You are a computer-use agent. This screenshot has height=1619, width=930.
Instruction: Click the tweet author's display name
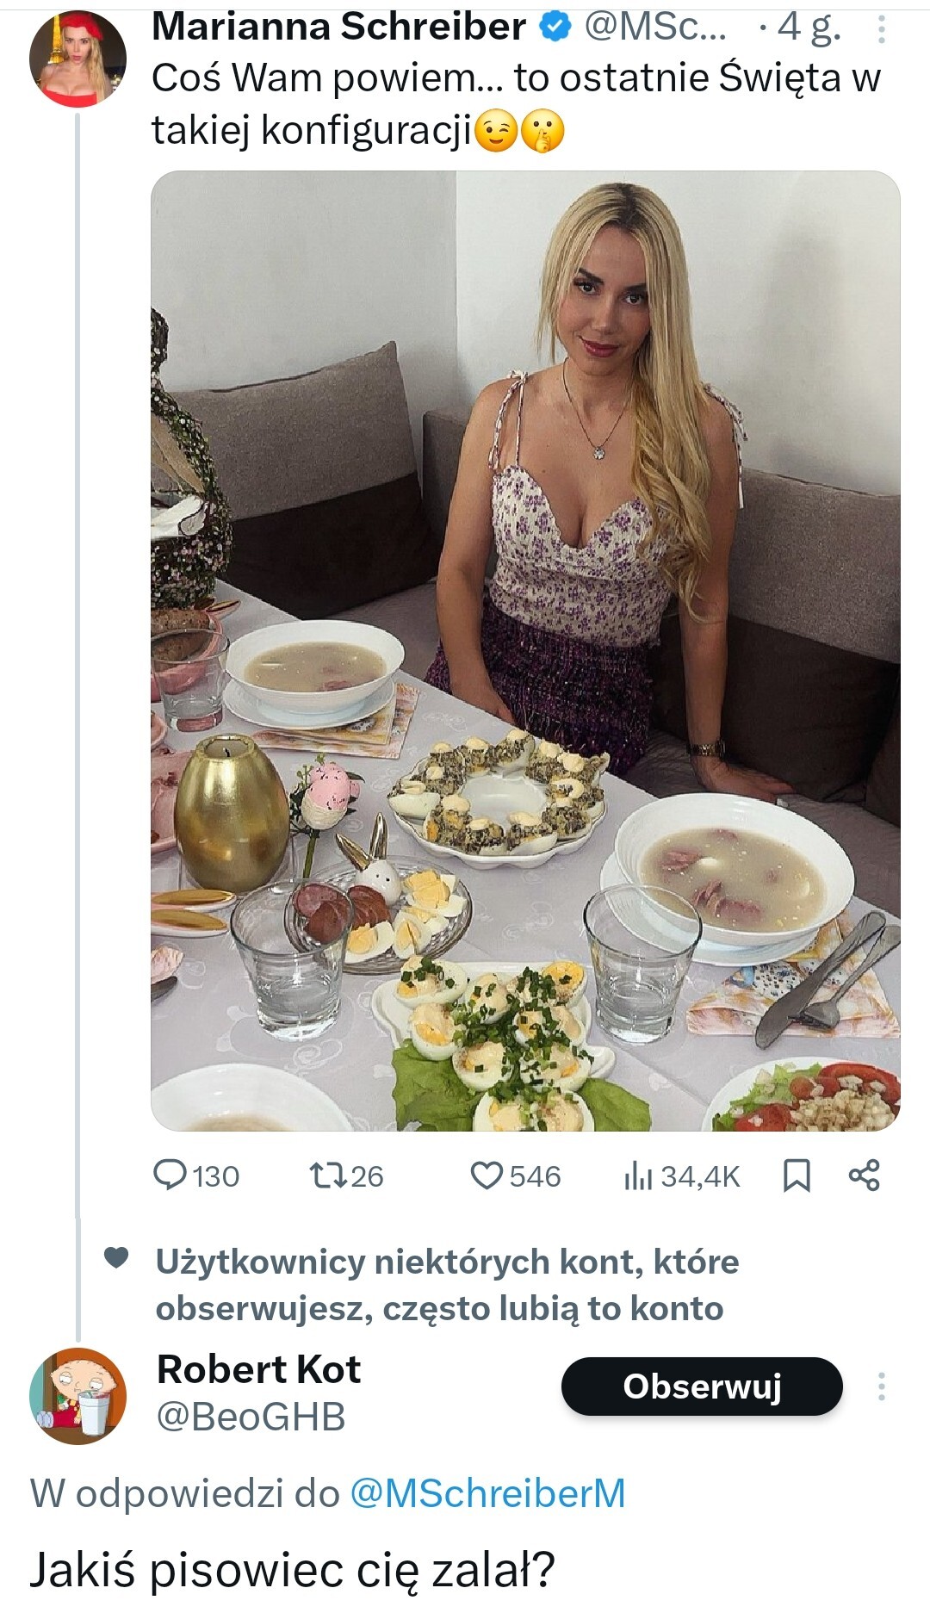tap(338, 28)
